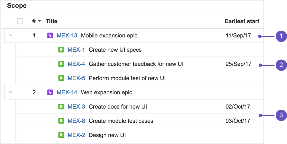Click the purple epic icon for MEX-14
287x144 pixels.
click(x=50, y=92)
